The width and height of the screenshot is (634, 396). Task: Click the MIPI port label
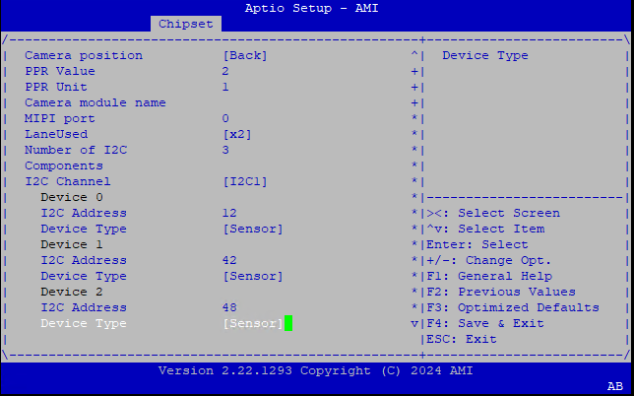60,118
